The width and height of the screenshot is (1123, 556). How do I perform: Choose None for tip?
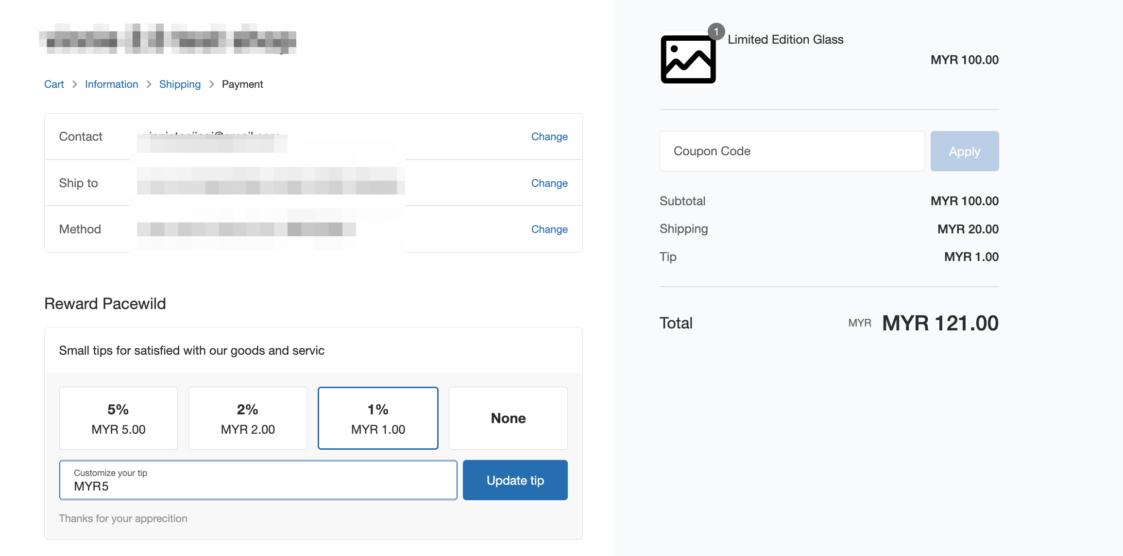click(508, 418)
